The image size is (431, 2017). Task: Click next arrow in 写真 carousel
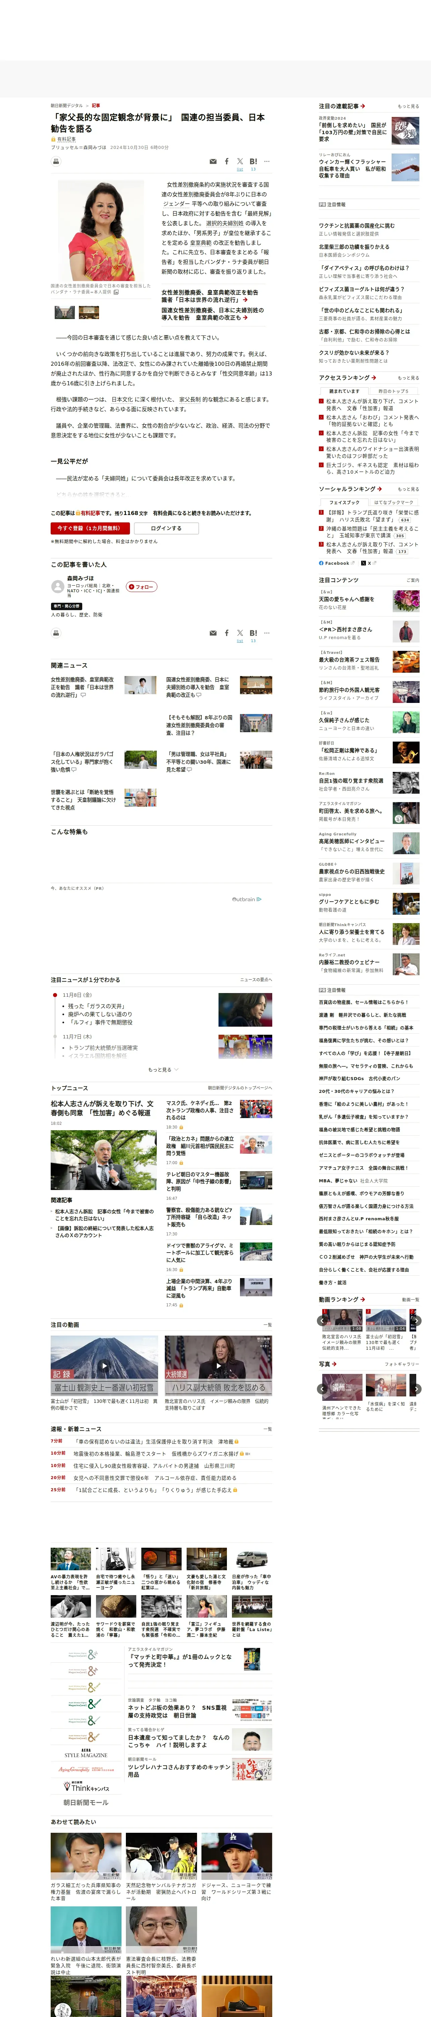click(416, 1388)
